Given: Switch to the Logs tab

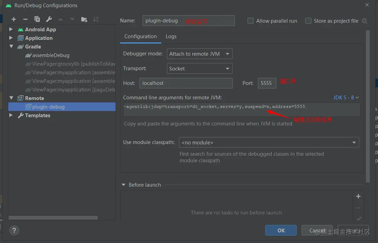Looking at the screenshot, I should coord(171,36).
